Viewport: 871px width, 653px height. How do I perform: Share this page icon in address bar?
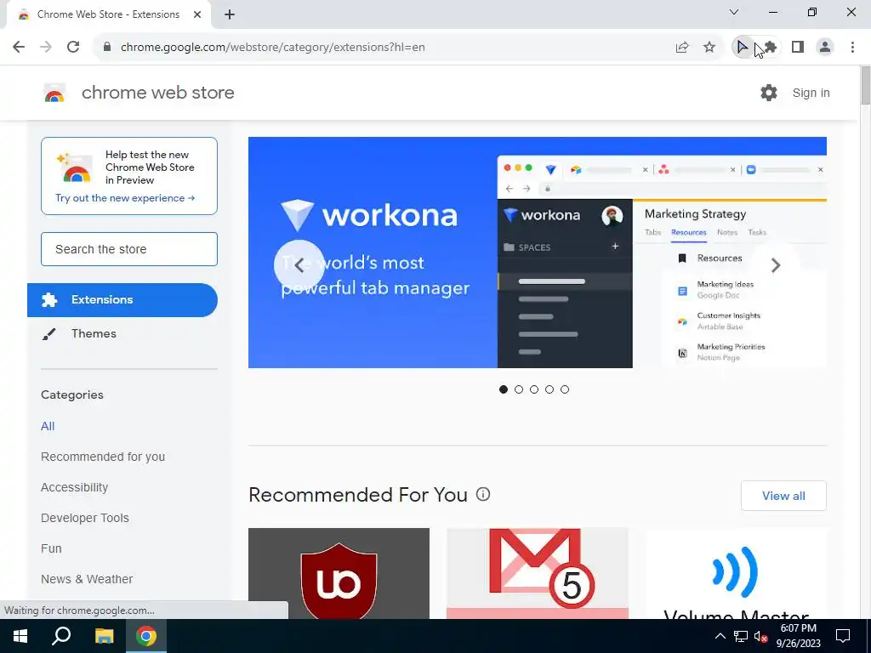click(682, 48)
